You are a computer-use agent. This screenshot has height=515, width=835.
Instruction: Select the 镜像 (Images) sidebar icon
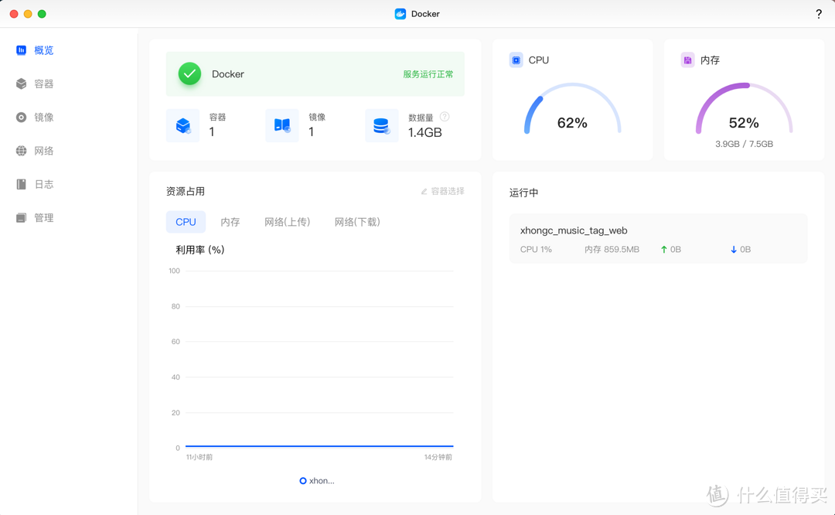coord(21,117)
